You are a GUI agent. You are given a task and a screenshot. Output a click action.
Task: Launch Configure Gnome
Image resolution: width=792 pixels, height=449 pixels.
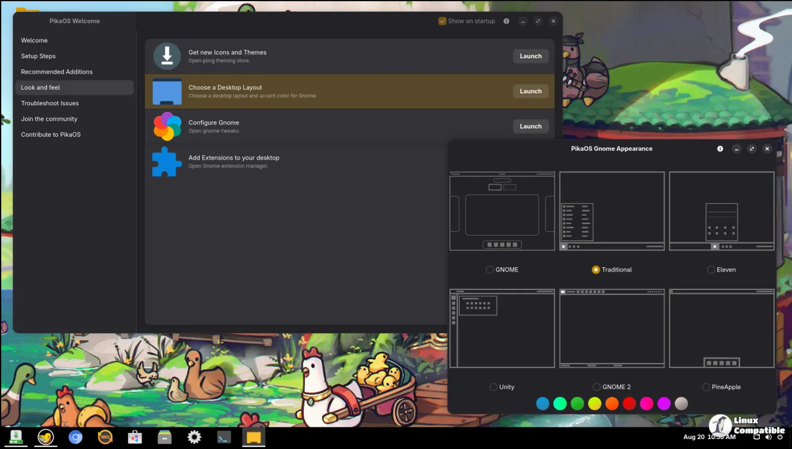(531, 126)
